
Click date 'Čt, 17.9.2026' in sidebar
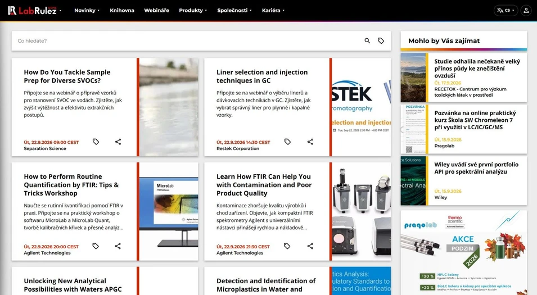point(448,83)
